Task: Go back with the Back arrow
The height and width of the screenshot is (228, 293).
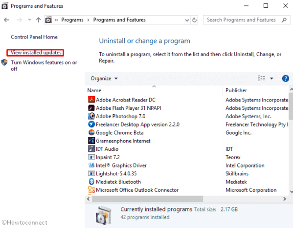Action: click(x=6, y=20)
